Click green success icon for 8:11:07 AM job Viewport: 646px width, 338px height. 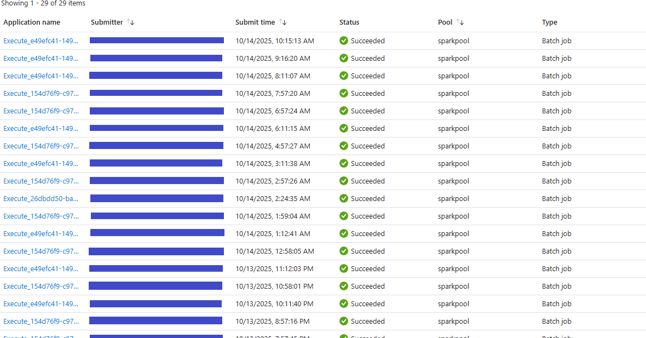click(x=344, y=76)
